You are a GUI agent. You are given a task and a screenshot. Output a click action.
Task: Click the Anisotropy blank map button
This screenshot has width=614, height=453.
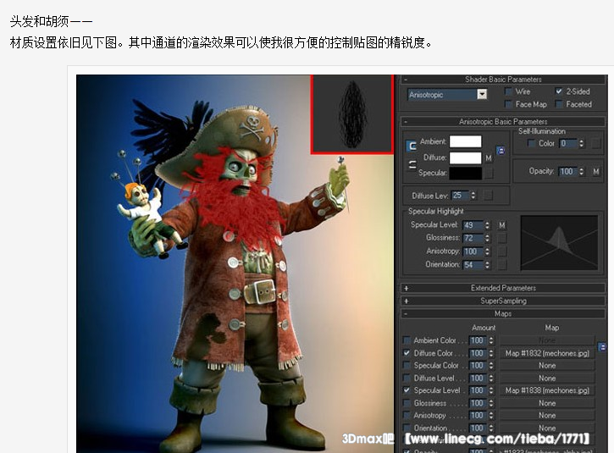(x=501, y=251)
